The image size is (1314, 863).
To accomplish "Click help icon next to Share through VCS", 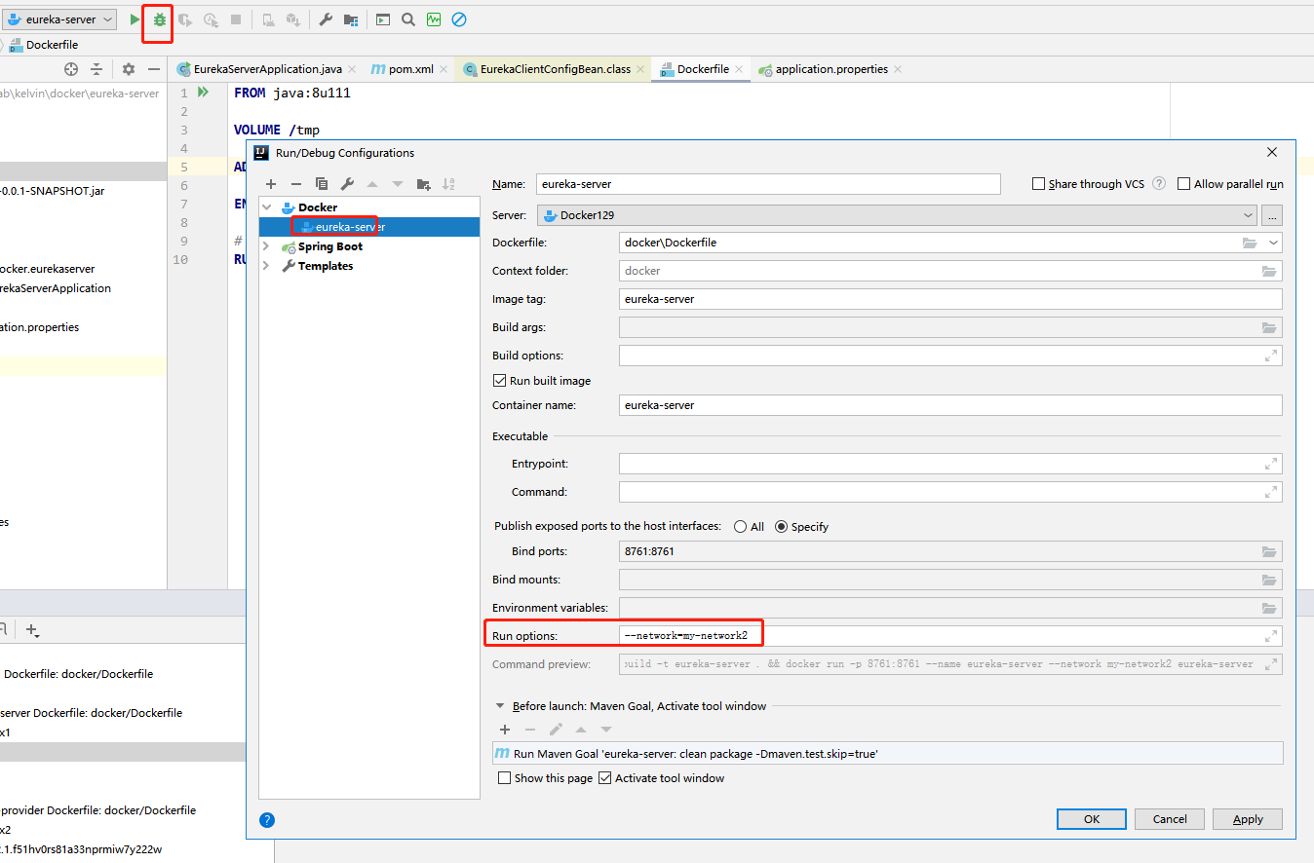I will 1159,183.
